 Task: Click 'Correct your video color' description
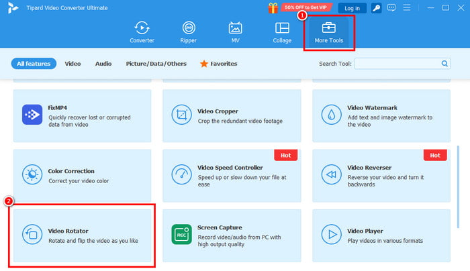coord(79,181)
